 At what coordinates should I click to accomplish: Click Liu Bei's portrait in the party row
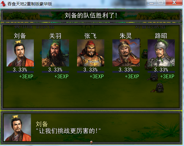tap(20, 53)
